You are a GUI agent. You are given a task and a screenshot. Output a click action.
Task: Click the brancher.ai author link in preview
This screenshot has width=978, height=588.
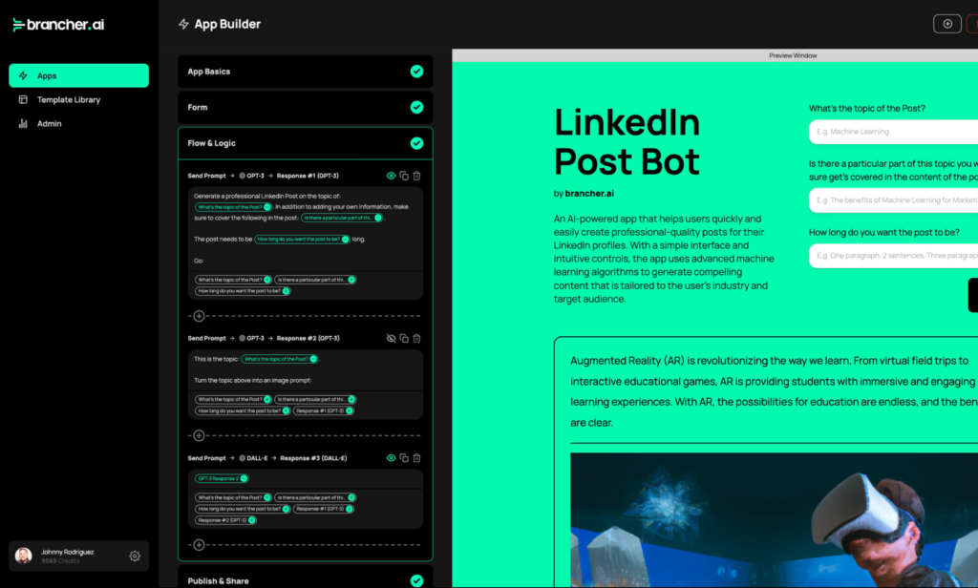(589, 194)
